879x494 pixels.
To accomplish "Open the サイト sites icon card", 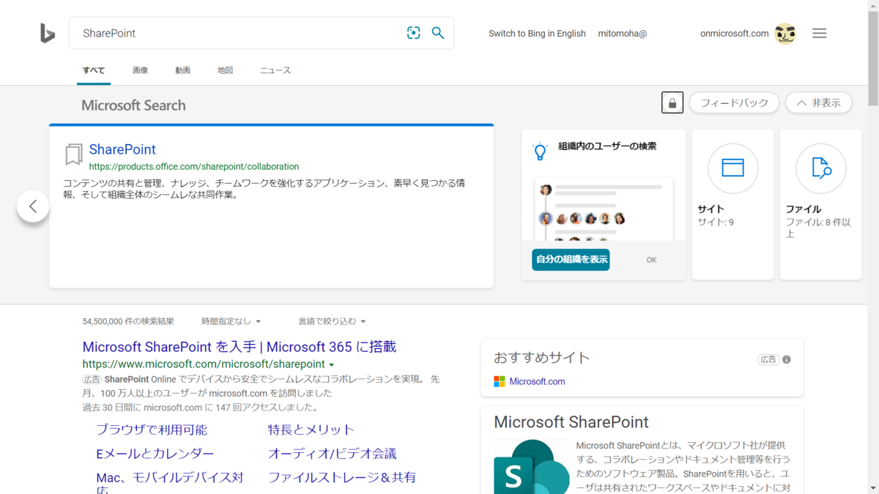I will (732, 168).
